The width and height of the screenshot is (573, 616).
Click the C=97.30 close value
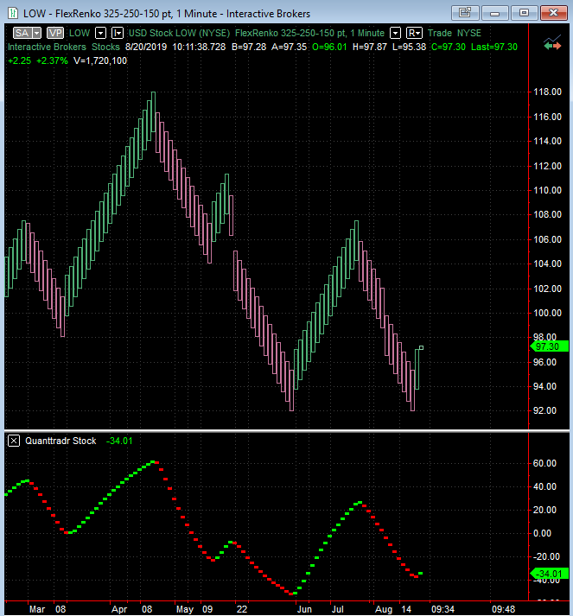point(449,47)
